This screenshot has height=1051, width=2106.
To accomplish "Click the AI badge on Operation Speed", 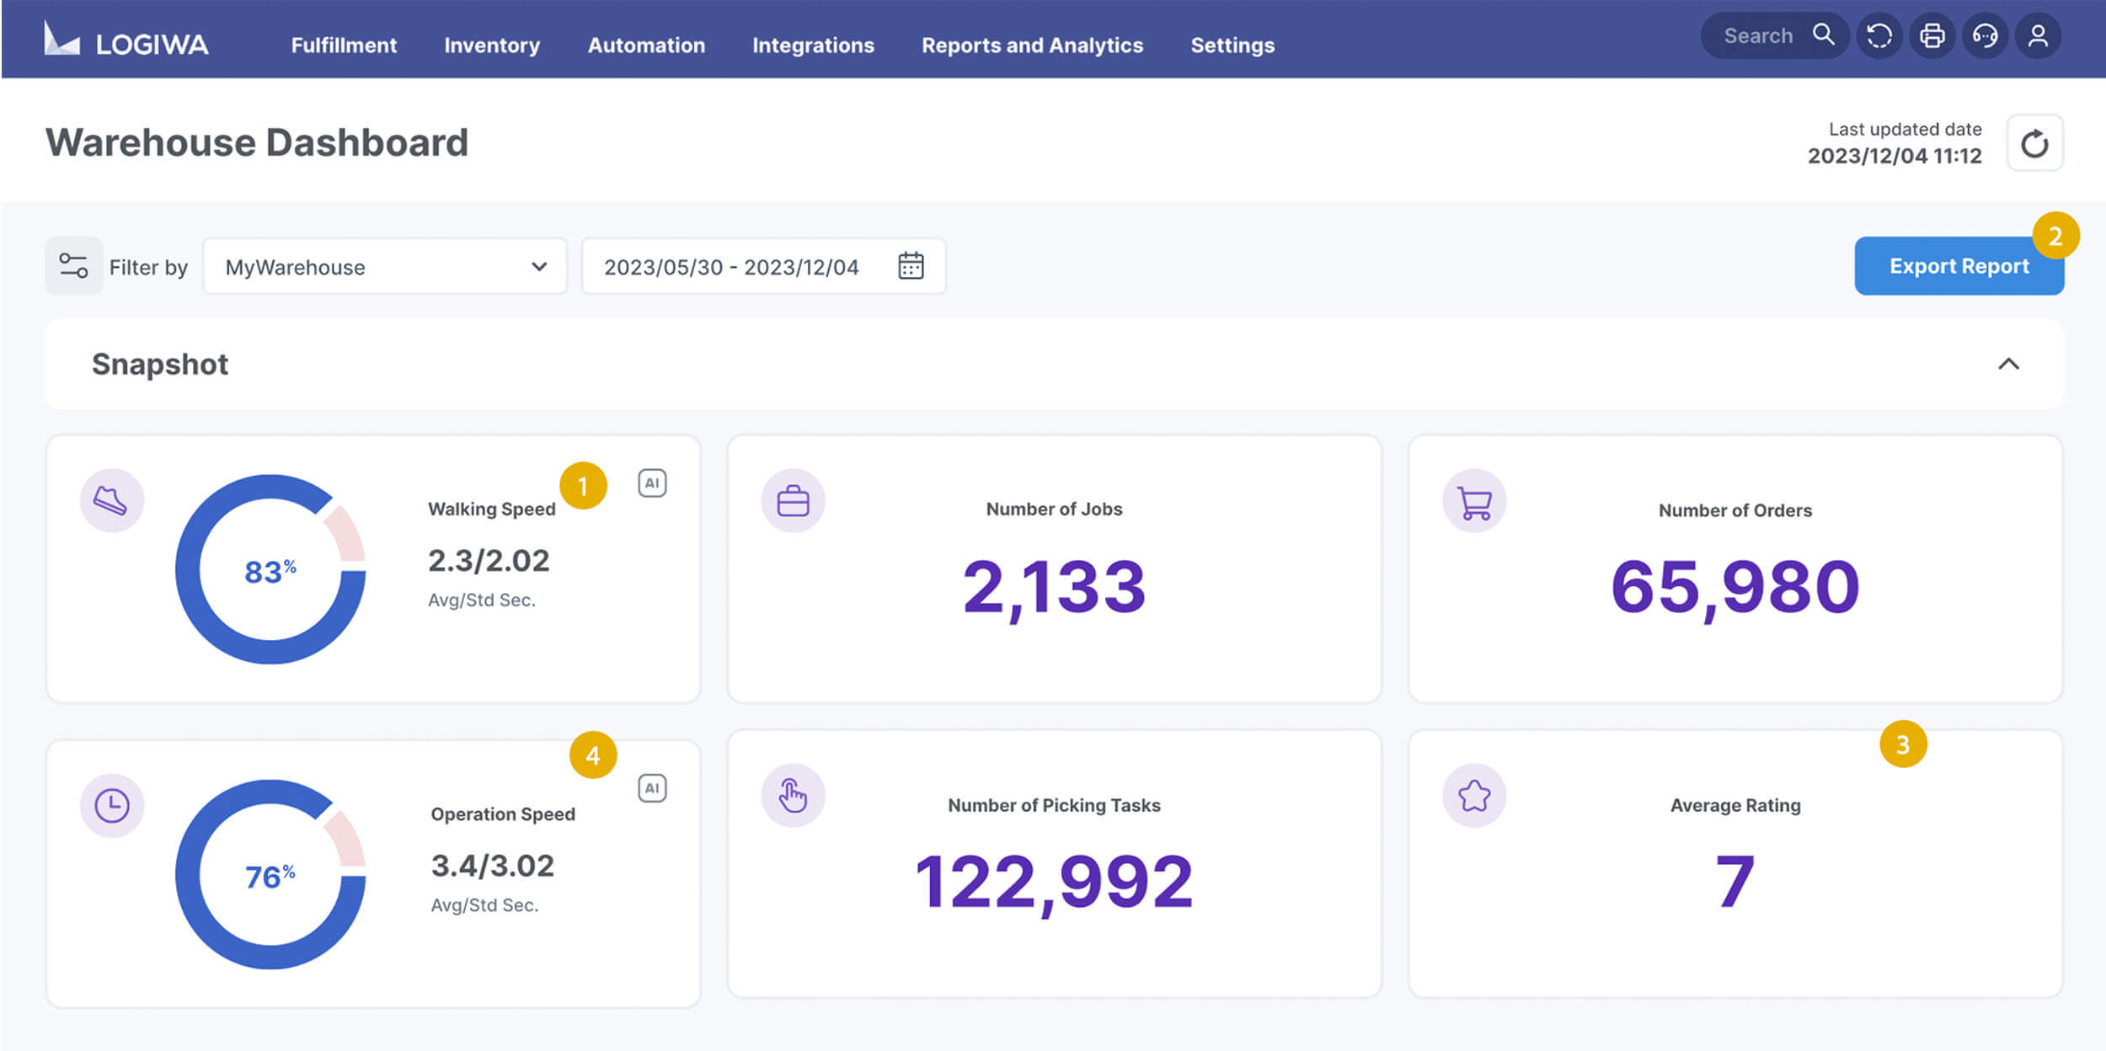I will [x=651, y=788].
